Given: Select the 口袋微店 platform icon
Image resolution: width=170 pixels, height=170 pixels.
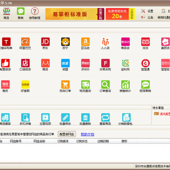Looking at the screenshot, I should click(x=25, y=63).
